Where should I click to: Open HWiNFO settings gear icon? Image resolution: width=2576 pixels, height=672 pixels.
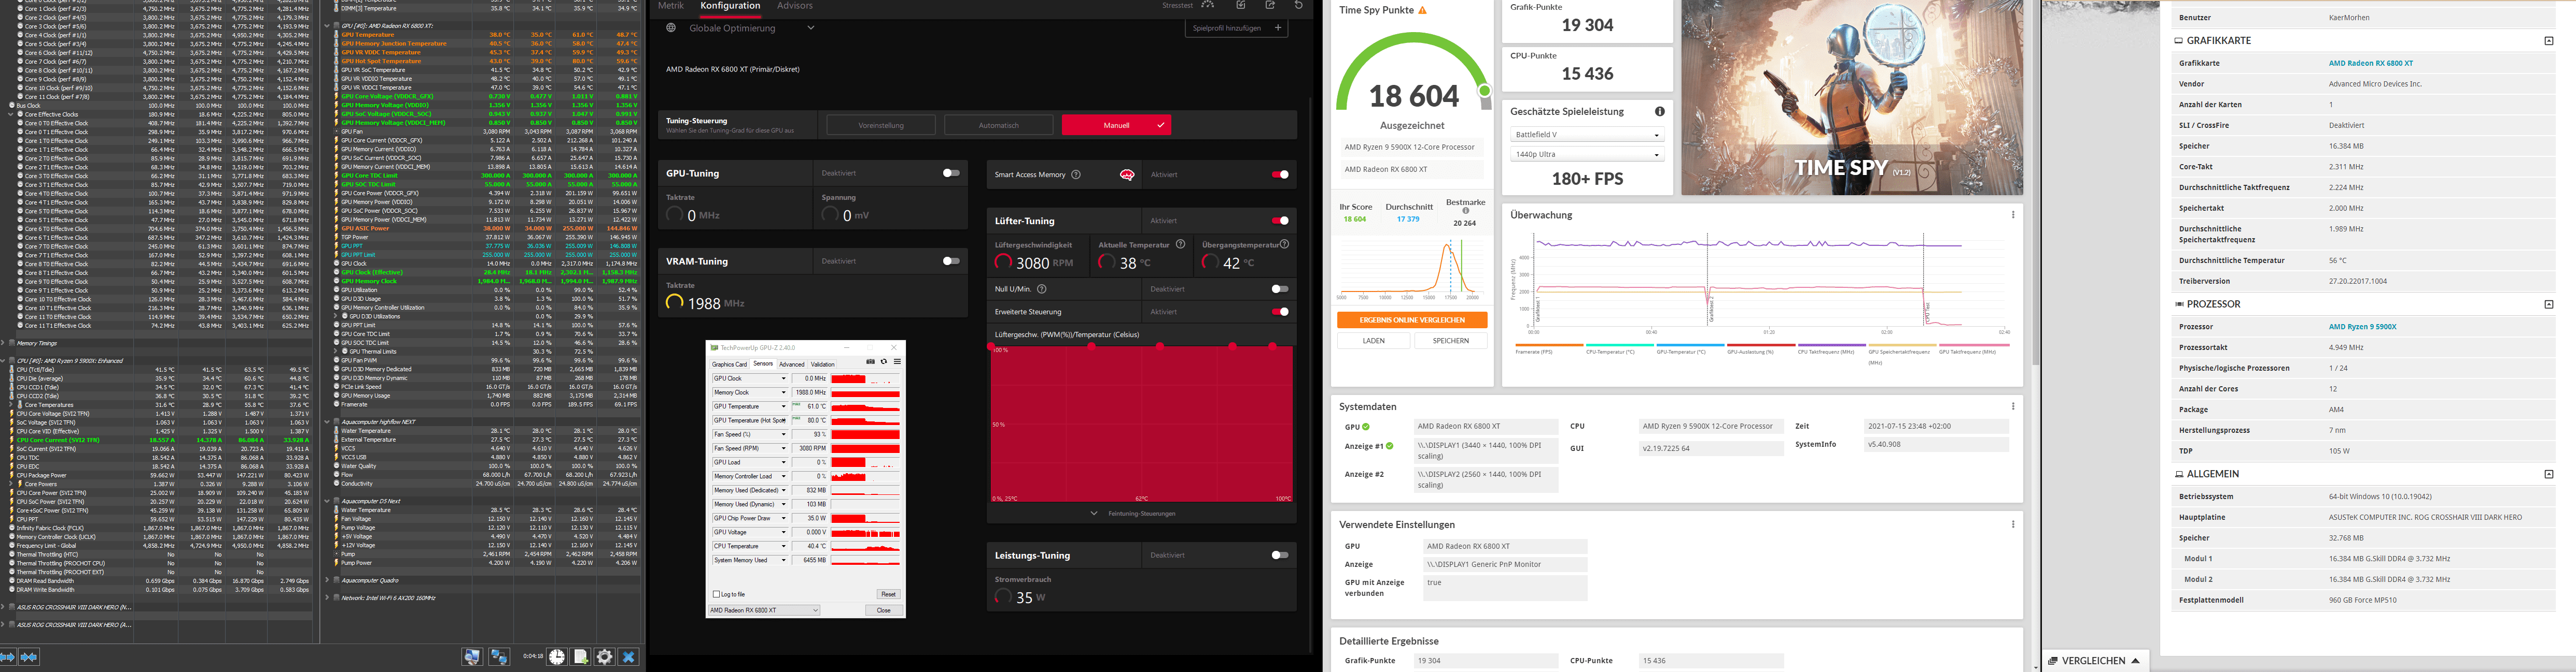tap(605, 657)
